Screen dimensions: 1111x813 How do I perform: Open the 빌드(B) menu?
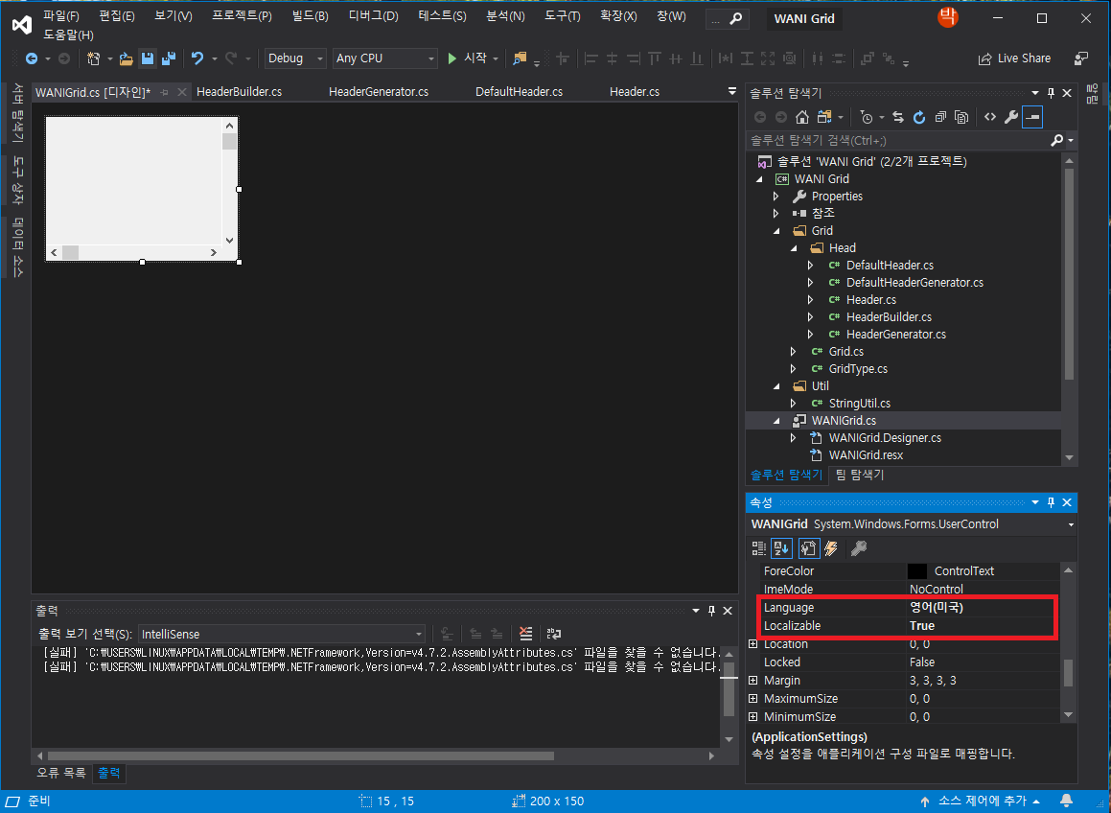pos(310,15)
